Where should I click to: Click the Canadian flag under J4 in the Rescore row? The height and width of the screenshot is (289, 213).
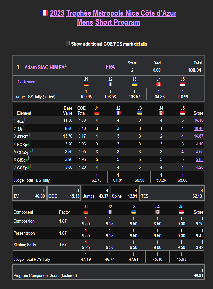[x=158, y=84]
